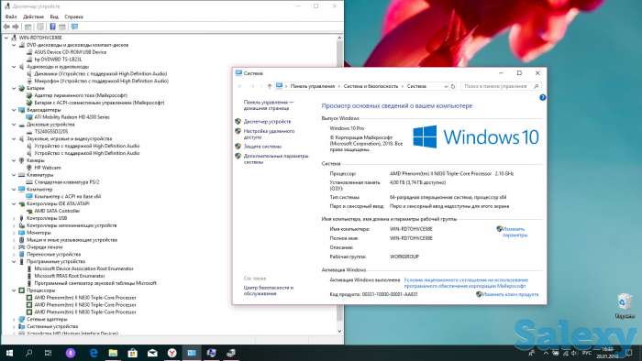Screen dimensions: 642x361
Task: Open File Explorer from taskbar
Action: point(113,353)
